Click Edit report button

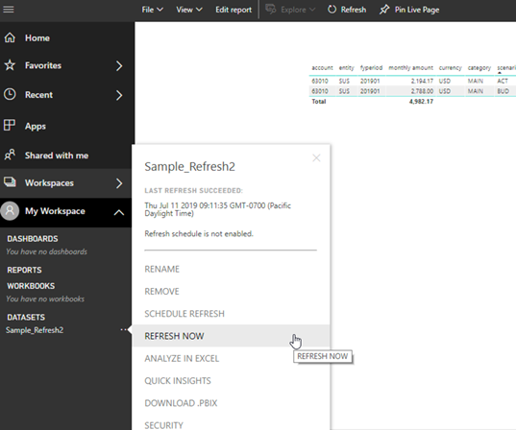coord(233,10)
